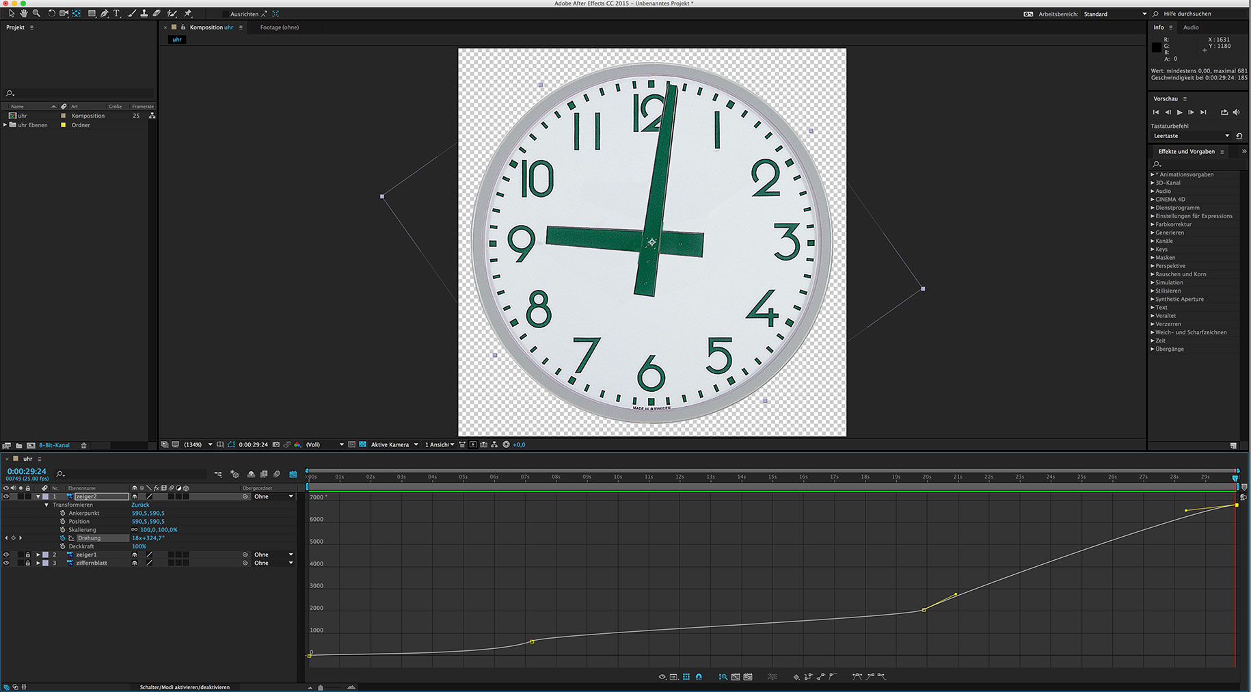Click Easy Ease Out icon in graph editor
The image size is (1251, 692).
point(882,676)
